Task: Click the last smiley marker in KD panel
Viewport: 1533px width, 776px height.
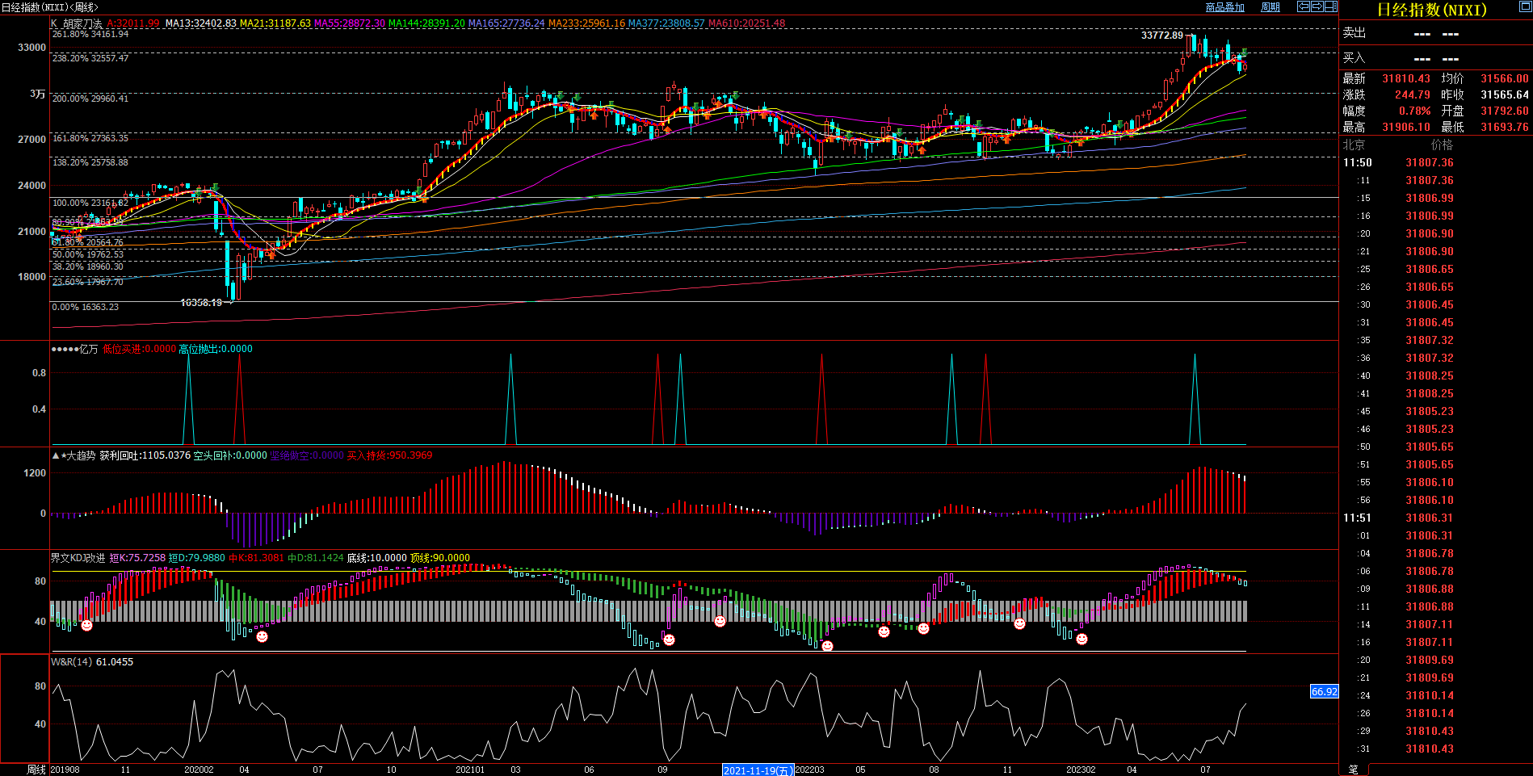Action: pos(1081,639)
